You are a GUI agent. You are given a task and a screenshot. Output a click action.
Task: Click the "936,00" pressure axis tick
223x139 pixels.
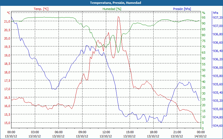click(x=217, y=68)
